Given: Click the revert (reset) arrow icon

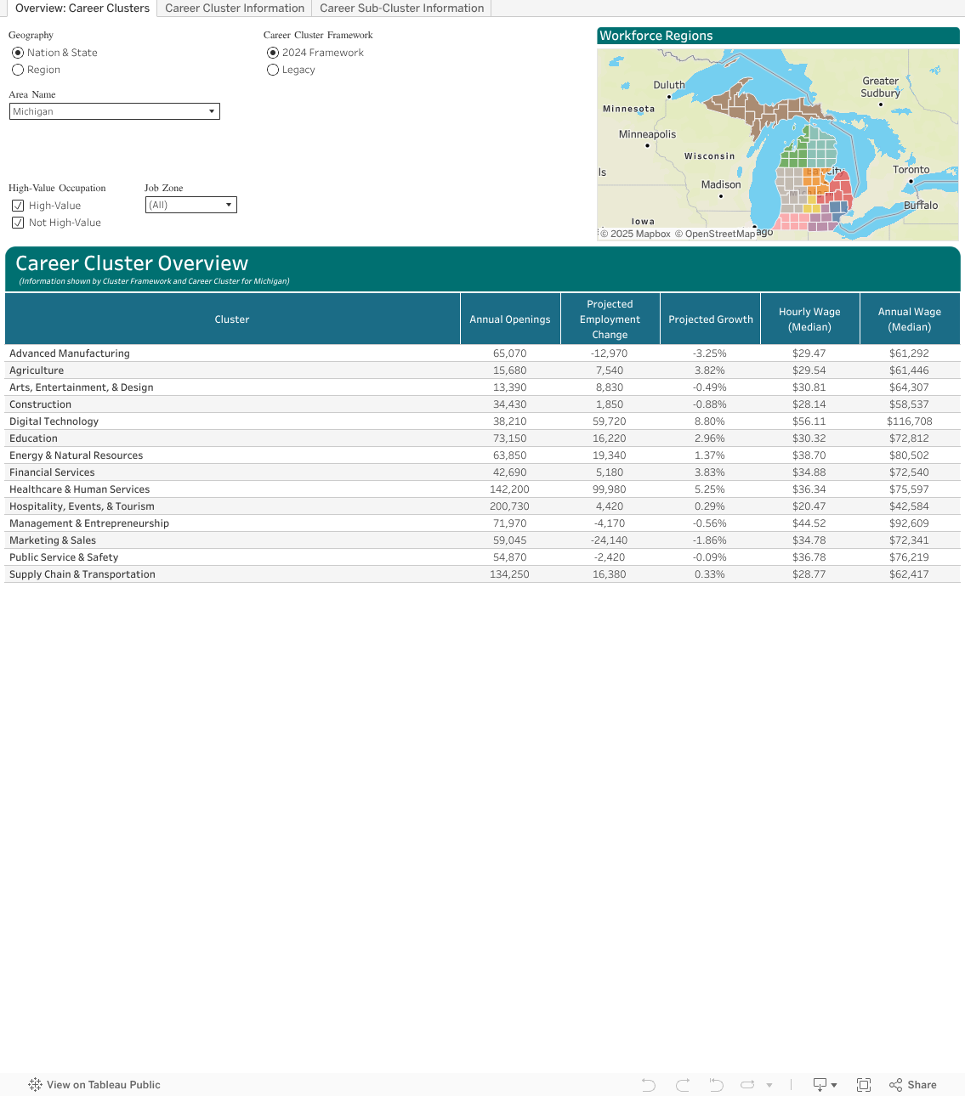Looking at the screenshot, I should click(716, 1085).
